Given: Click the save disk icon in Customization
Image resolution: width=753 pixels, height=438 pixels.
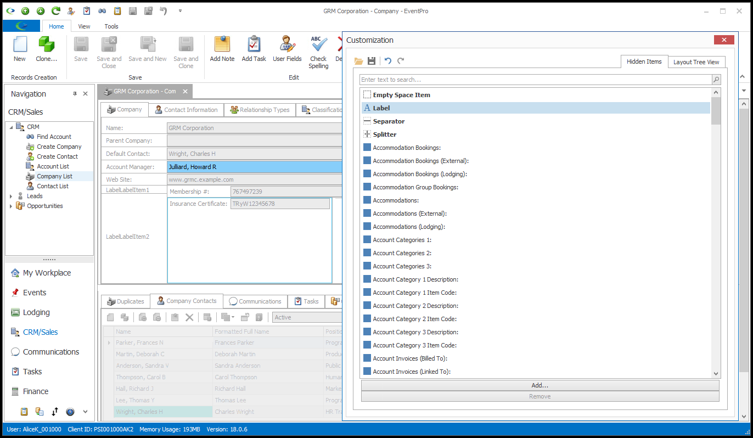Looking at the screenshot, I should [372, 61].
